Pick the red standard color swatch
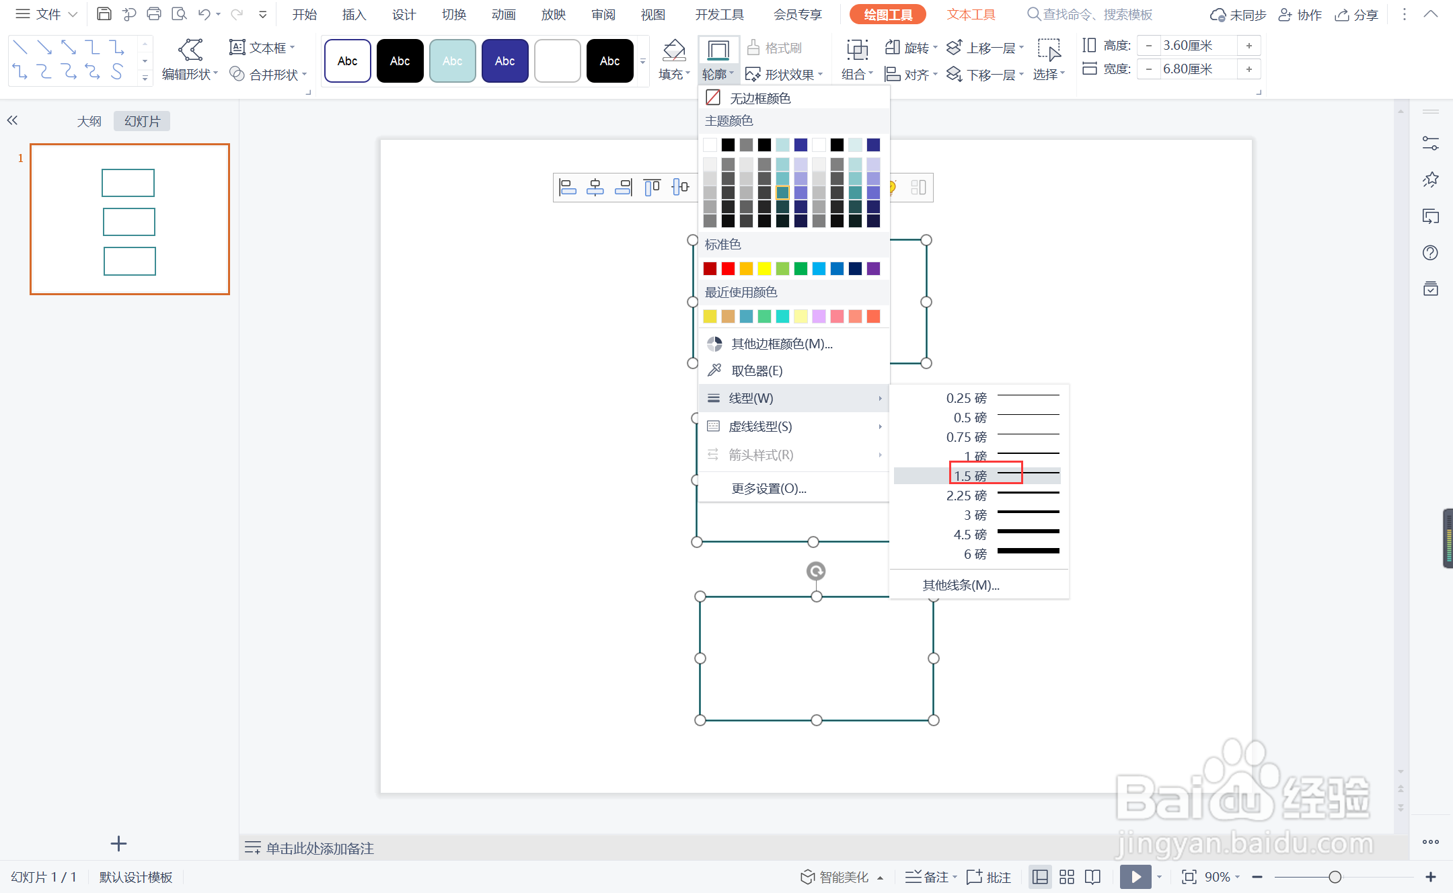1453x893 pixels. [728, 269]
